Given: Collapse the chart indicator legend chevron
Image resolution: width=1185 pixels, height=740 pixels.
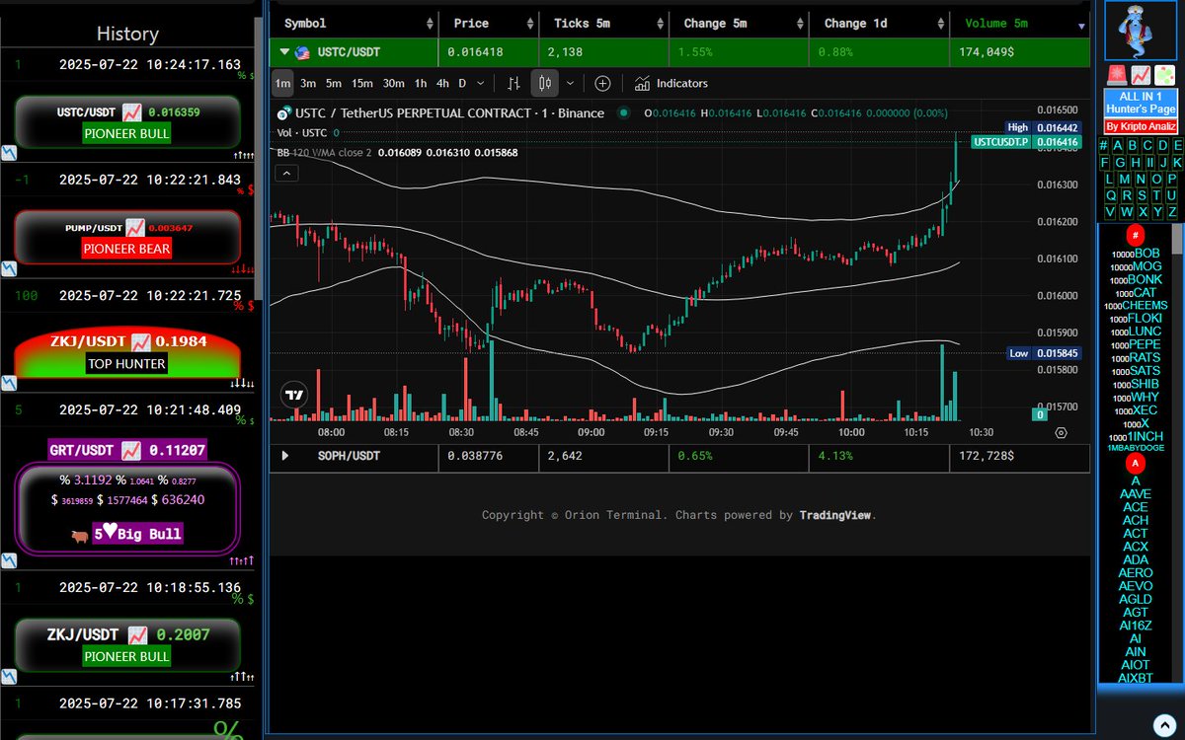Looking at the screenshot, I should click(x=285, y=174).
